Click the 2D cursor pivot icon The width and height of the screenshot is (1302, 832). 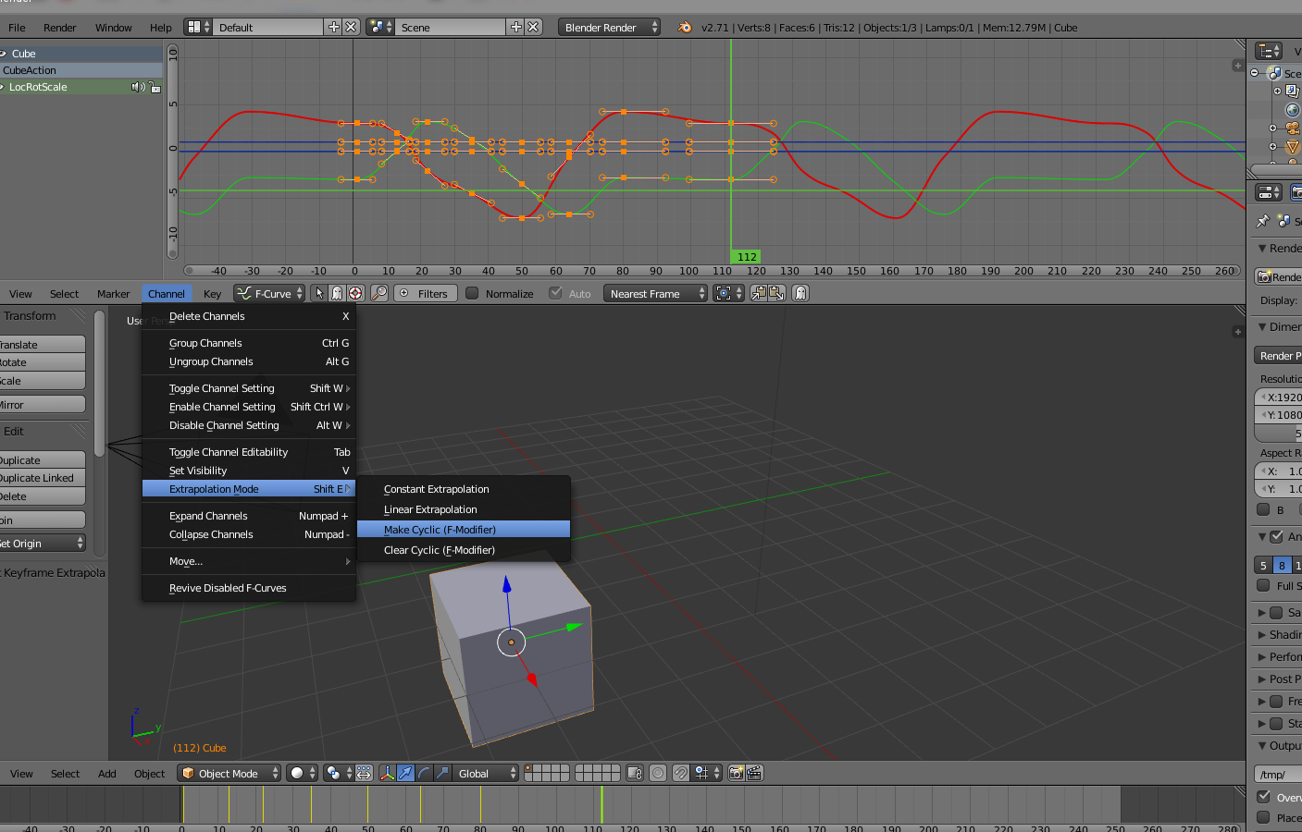click(355, 294)
